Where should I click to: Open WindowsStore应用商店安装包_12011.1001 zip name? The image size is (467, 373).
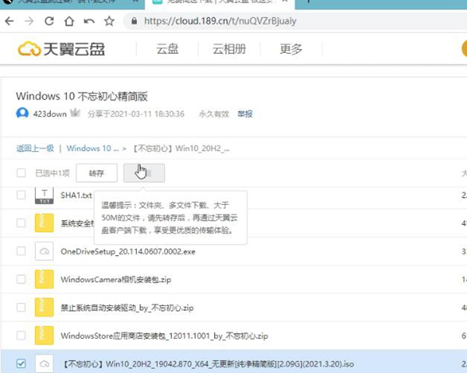164,336
